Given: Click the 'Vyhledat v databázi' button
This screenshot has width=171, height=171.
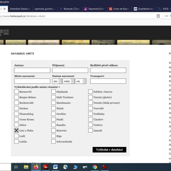Looking at the screenshot, I should pyautogui.click(x=109, y=150).
